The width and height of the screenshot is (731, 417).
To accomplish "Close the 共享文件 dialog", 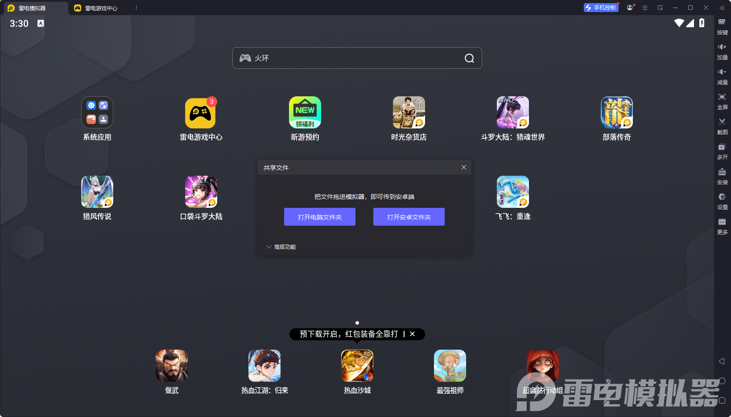I will click(464, 167).
